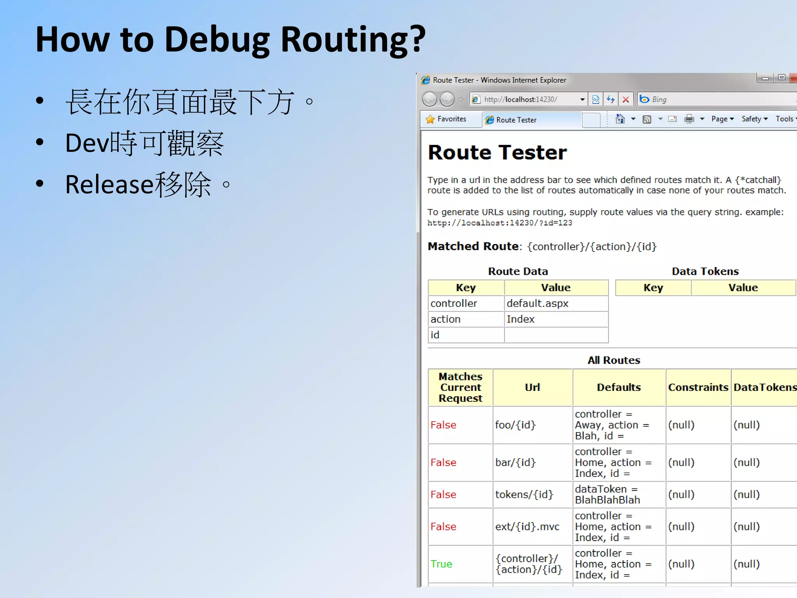Expand the Home button dropdown arrow
This screenshot has height=598, width=797.
click(633, 119)
